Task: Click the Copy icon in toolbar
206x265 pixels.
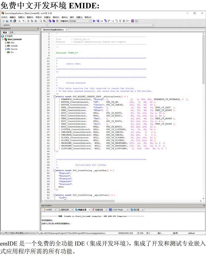Action: (x=32, y=21)
